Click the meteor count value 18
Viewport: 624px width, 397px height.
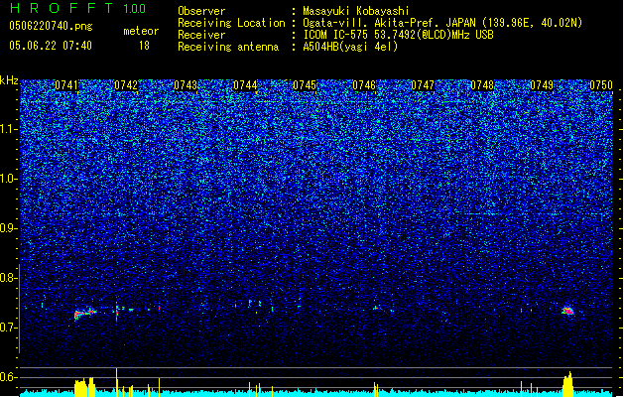pyautogui.click(x=144, y=46)
